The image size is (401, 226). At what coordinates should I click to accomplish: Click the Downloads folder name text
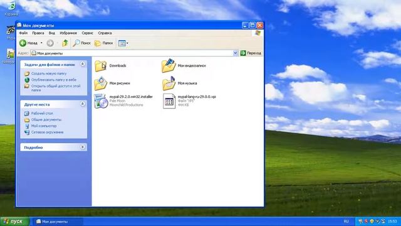118,66
